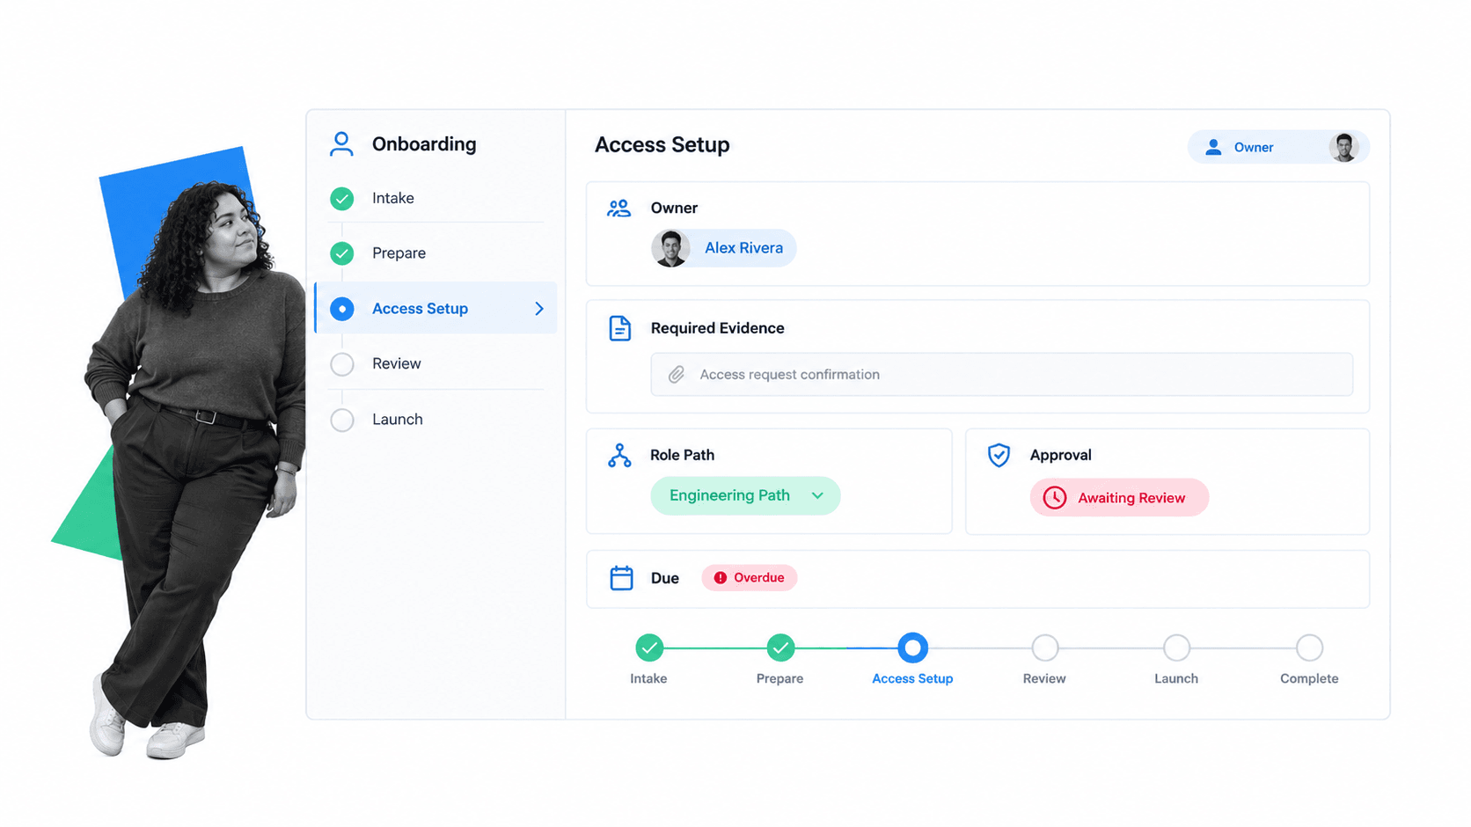The height and width of the screenshot is (827, 1471).
Task: Click the Access Setup page title
Action: [662, 145]
